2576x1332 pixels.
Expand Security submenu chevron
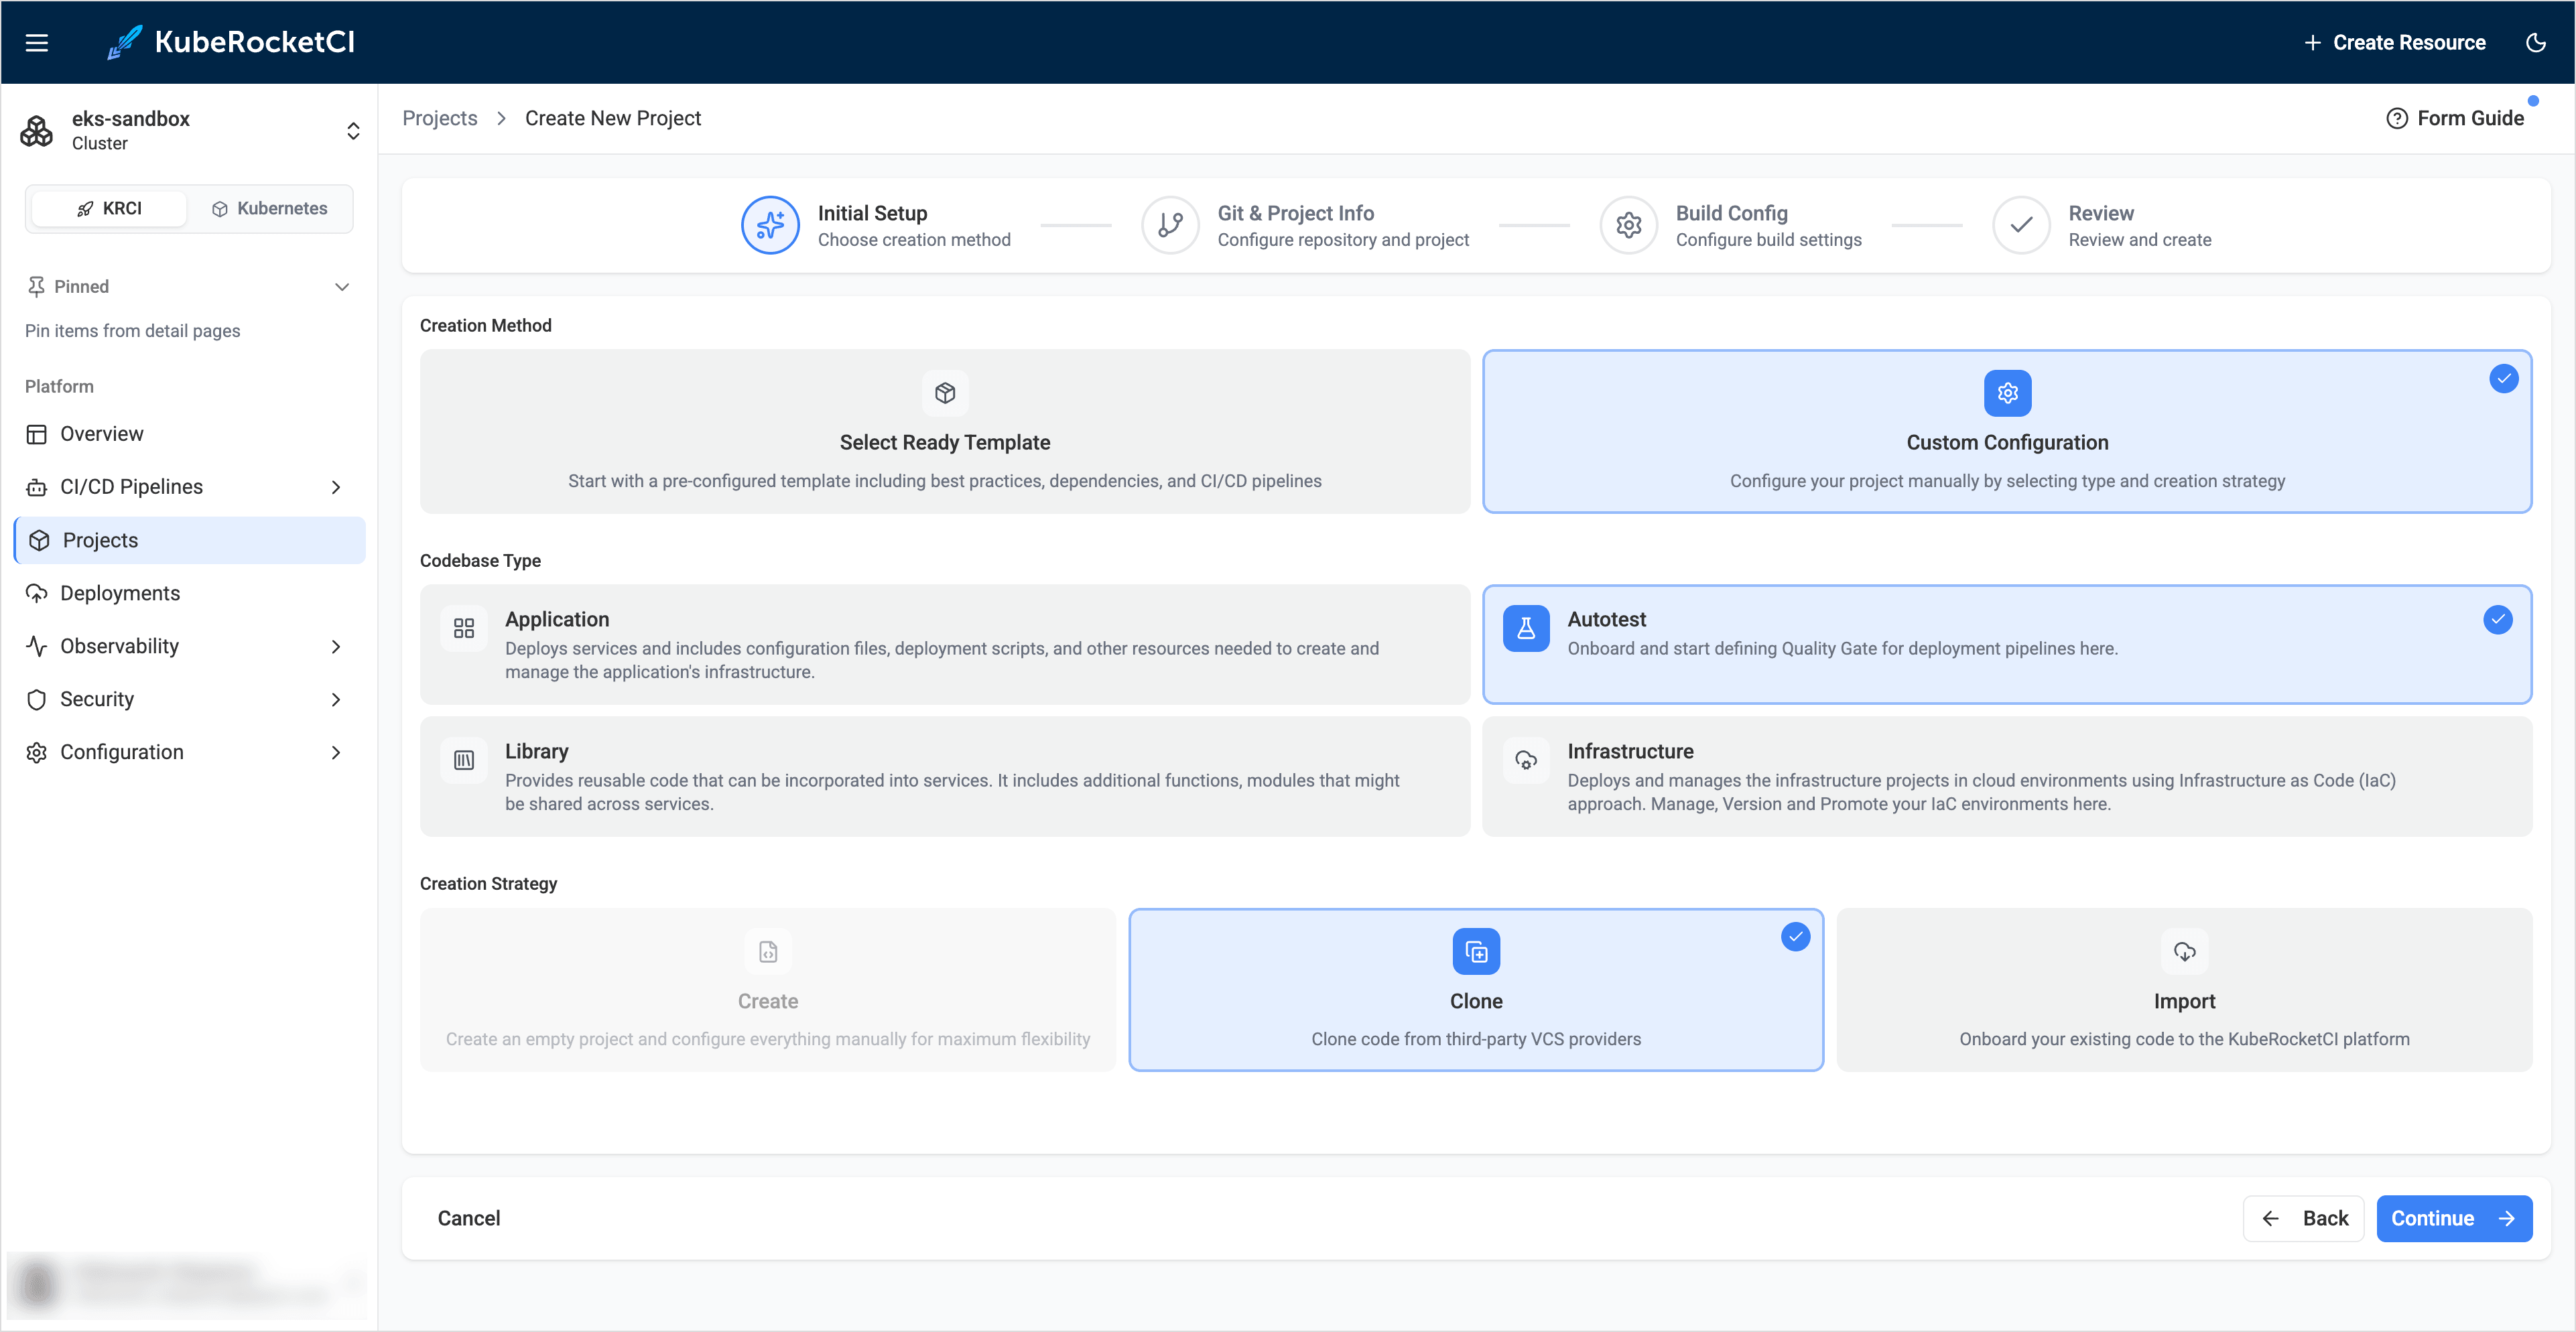pyautogui.click(x=336, y=699)
